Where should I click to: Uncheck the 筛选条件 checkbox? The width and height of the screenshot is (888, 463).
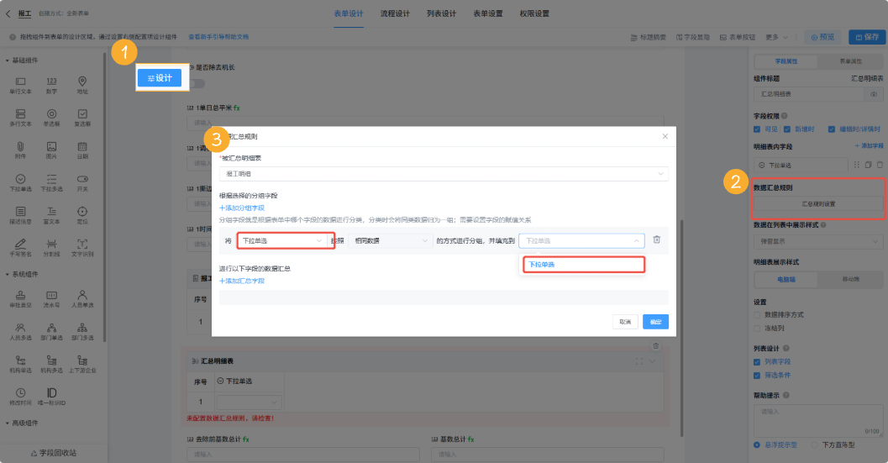pyautogui.click(x=758, y=376)
